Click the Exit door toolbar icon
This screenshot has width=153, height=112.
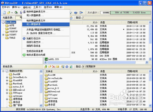[81, 13]
